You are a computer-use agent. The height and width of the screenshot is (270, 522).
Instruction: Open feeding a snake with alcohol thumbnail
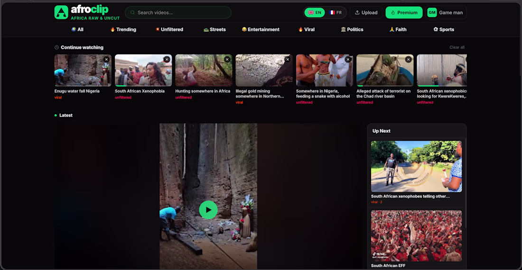[325, 71]
